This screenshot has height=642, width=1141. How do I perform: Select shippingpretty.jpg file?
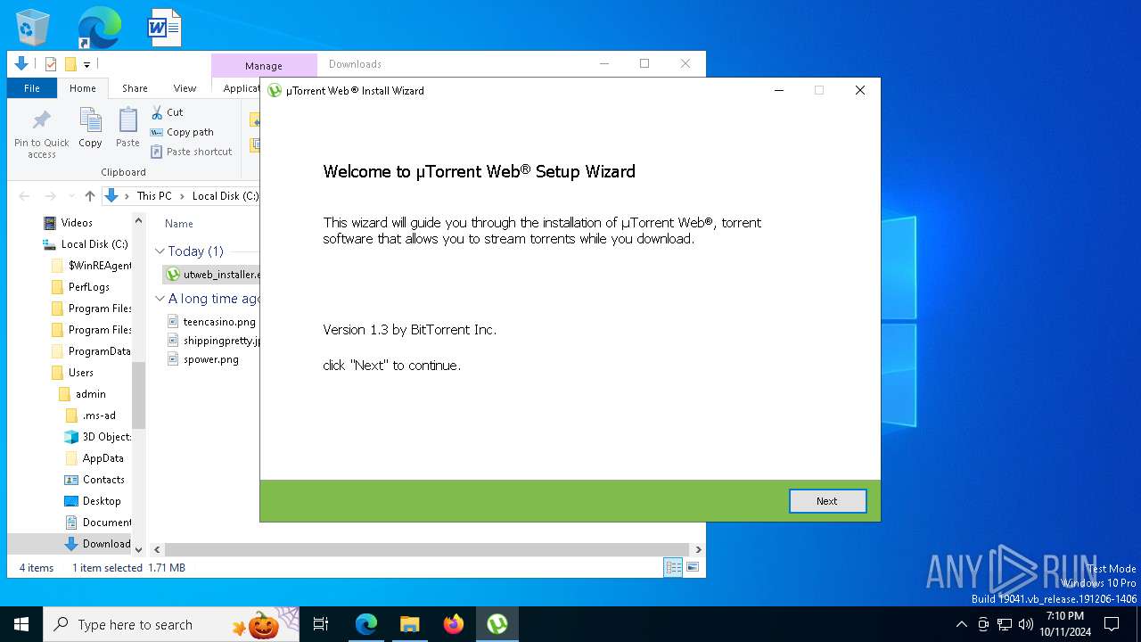click(x=212, y=341)
